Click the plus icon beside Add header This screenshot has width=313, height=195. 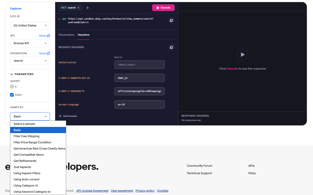pos(60,116)
